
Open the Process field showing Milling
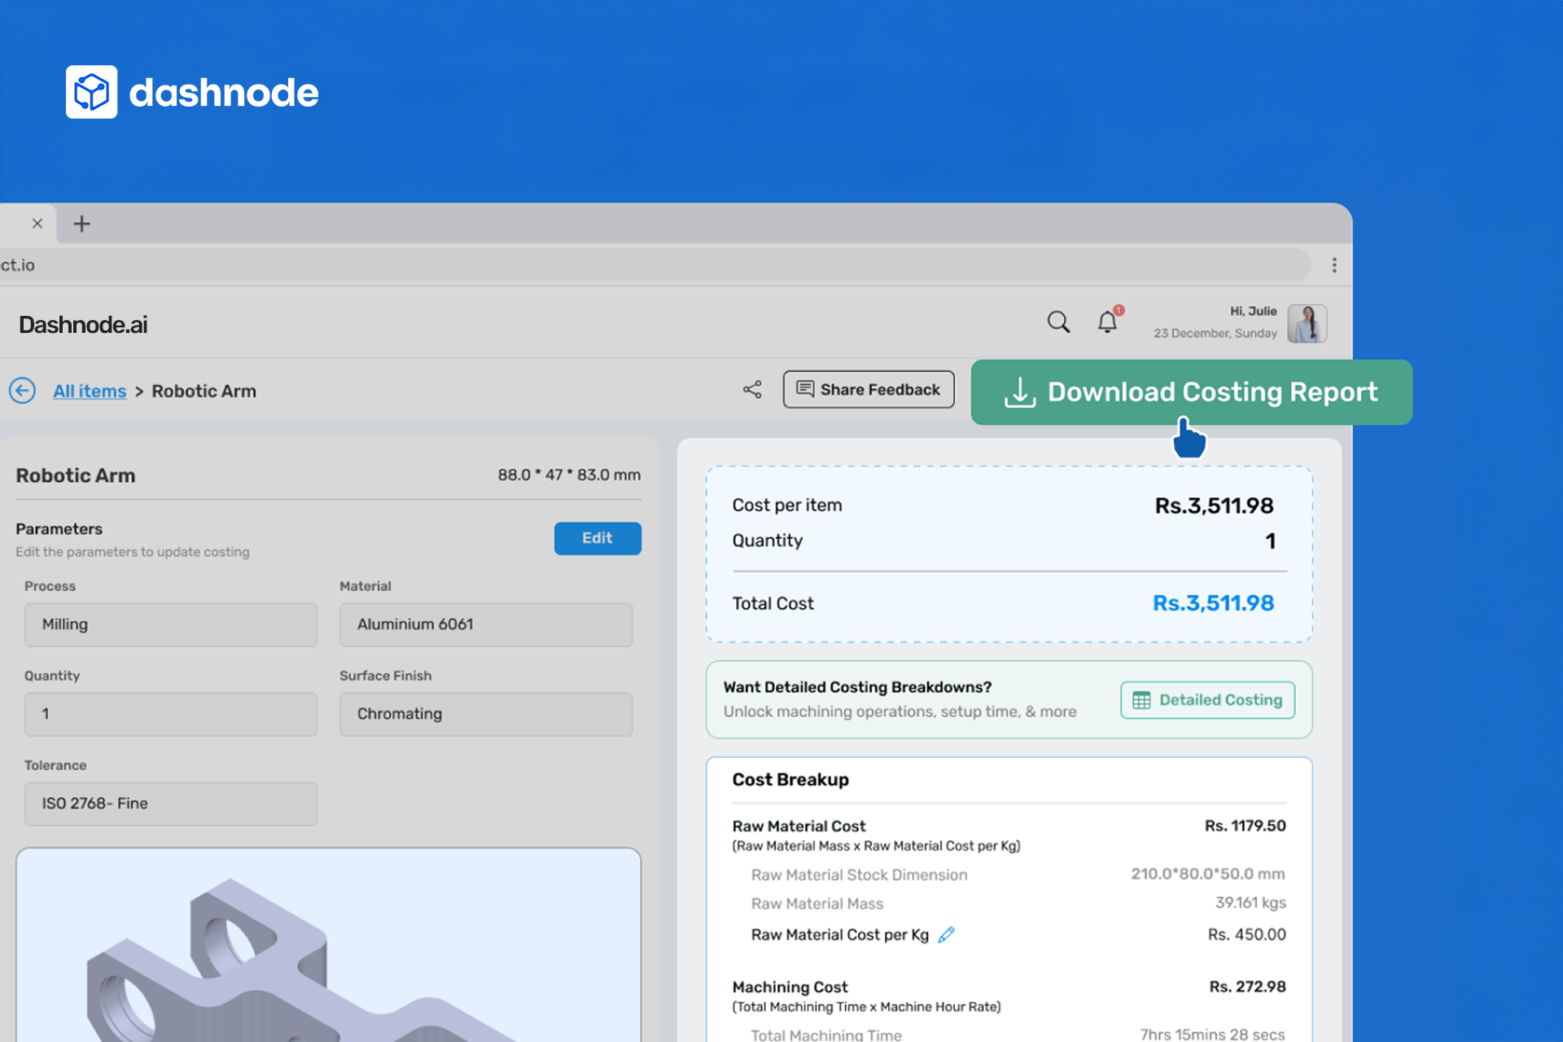pos(171,624)
